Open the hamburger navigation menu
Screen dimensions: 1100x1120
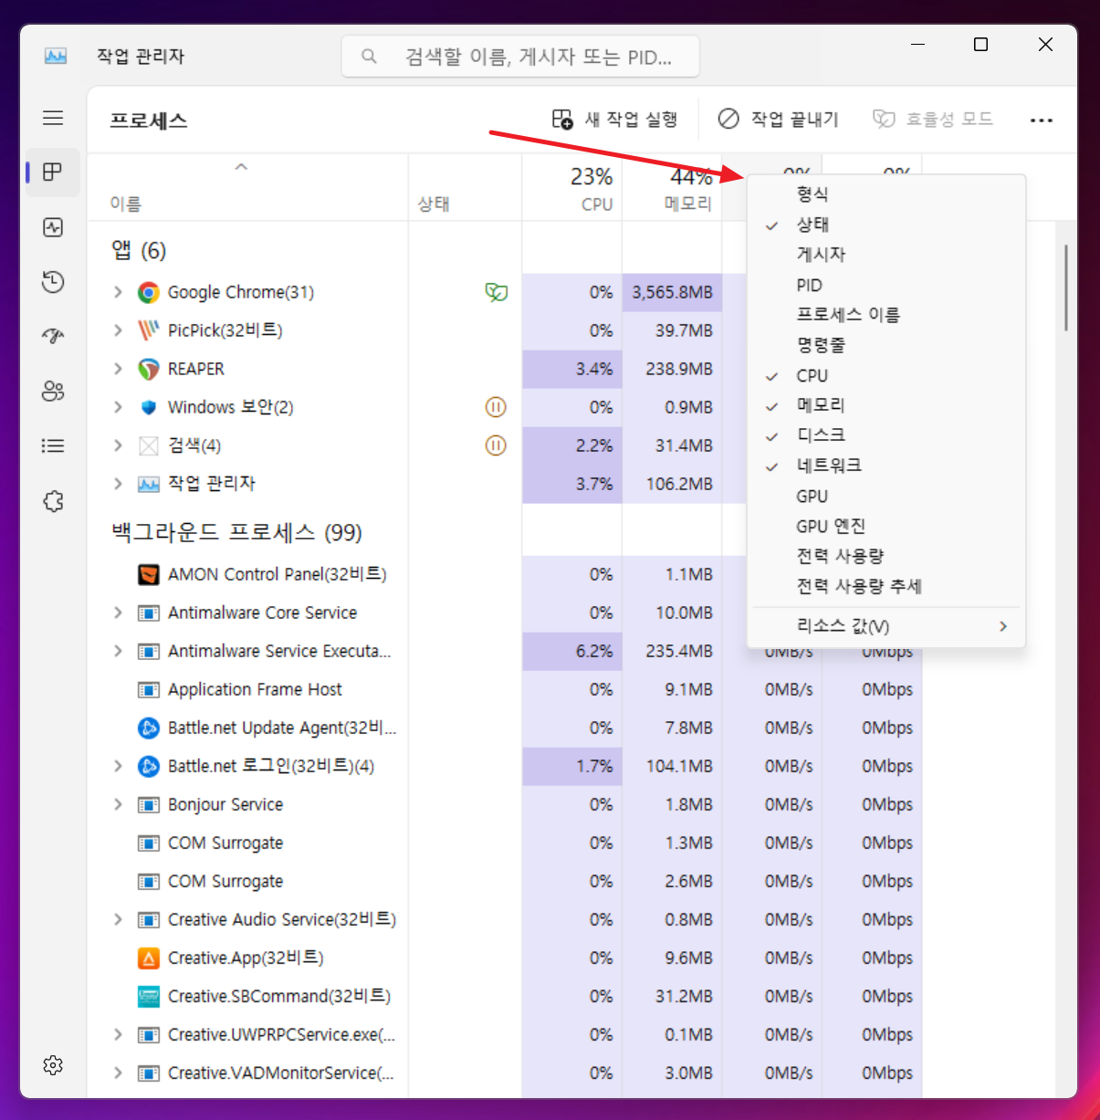(x=53, y=118)
